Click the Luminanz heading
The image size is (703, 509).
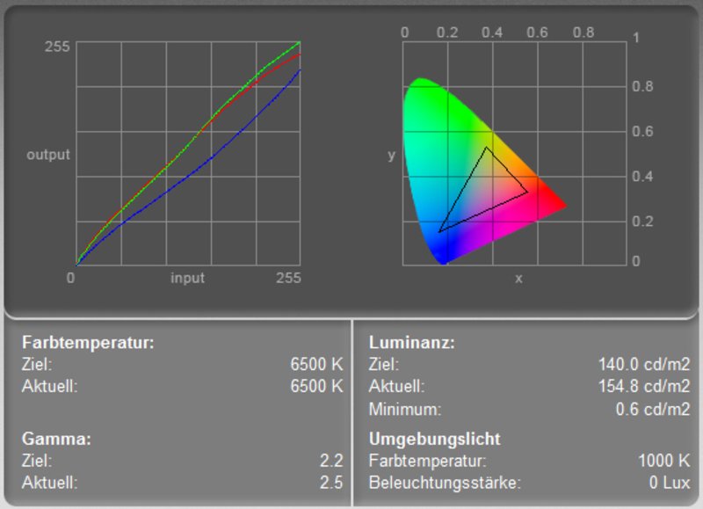(x=411, y=343)
